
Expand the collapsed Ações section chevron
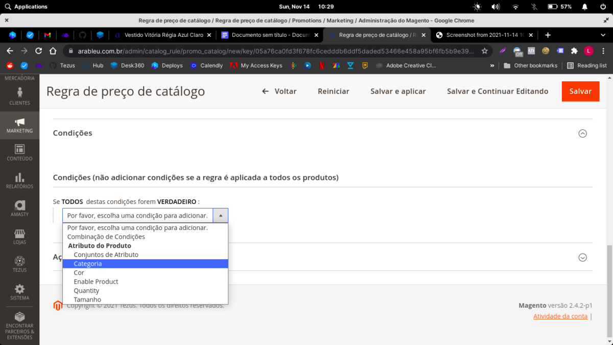[582, 258]
